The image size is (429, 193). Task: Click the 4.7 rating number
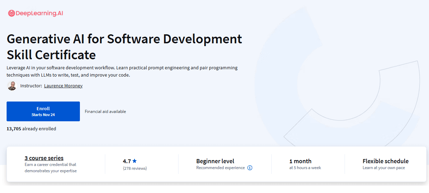[x=126, y=161]
